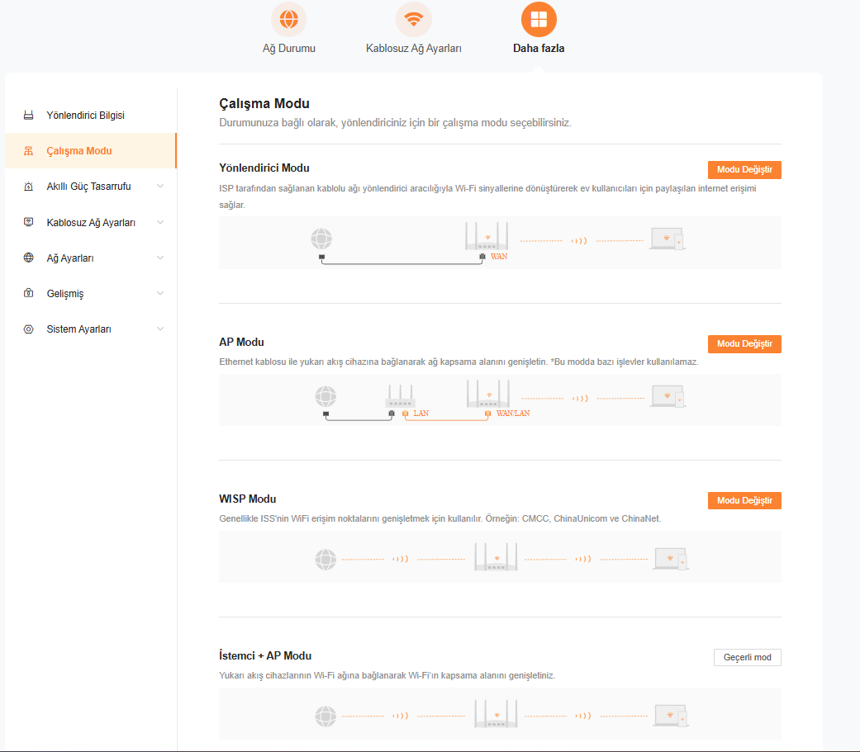
Task: Click the WISP Modu description text
Action: (440, 518)
